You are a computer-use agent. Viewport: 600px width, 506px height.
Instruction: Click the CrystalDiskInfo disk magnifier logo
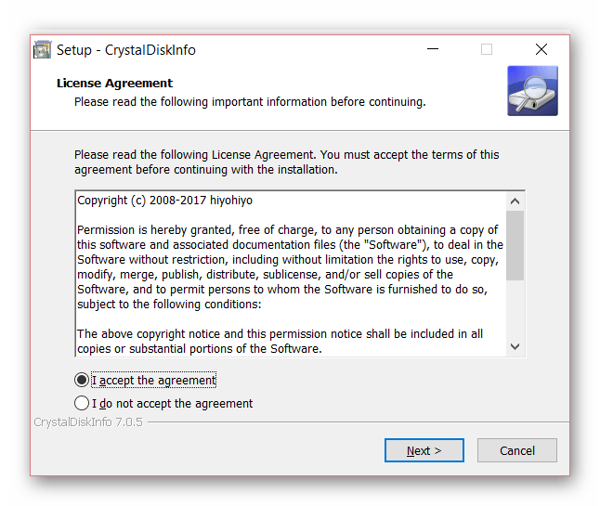click(532, 91)
